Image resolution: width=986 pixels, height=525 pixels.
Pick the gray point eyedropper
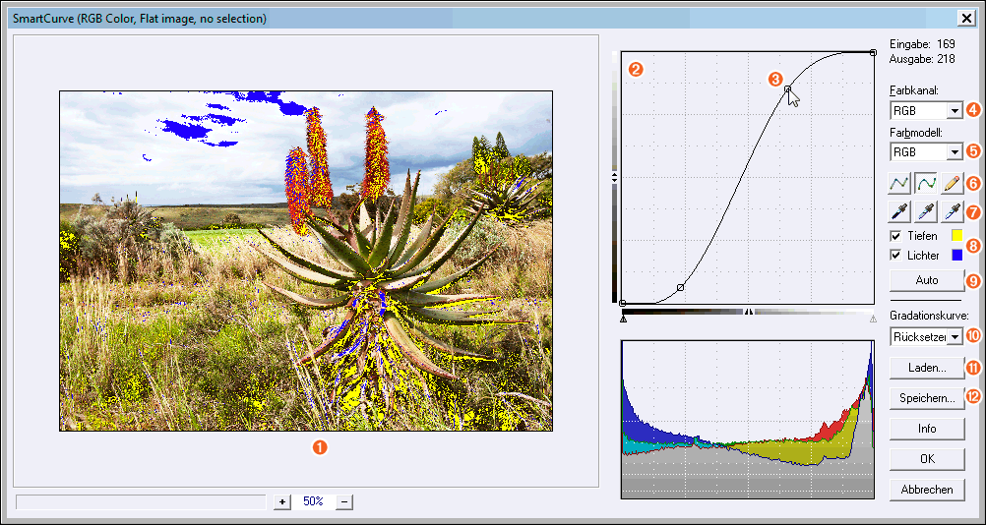[926, 210]
